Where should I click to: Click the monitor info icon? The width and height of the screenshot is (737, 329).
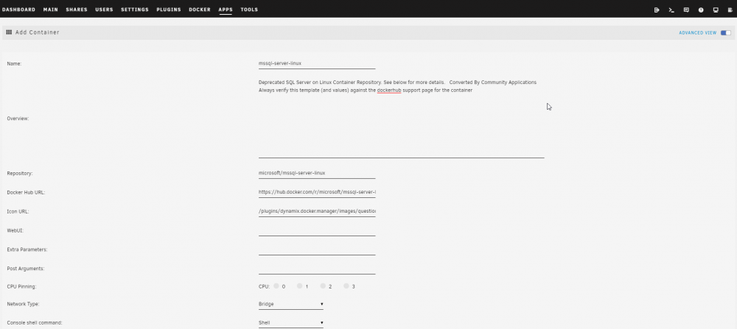click(x=716, y=10)
